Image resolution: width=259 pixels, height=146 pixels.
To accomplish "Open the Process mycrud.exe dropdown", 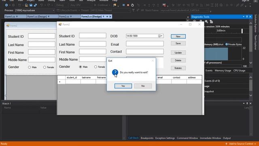I will [53, 11].
